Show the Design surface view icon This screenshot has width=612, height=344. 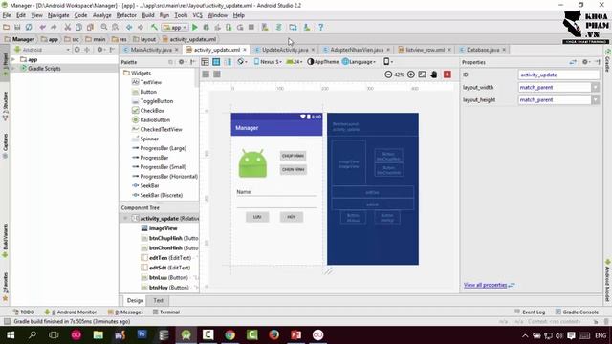205,62
